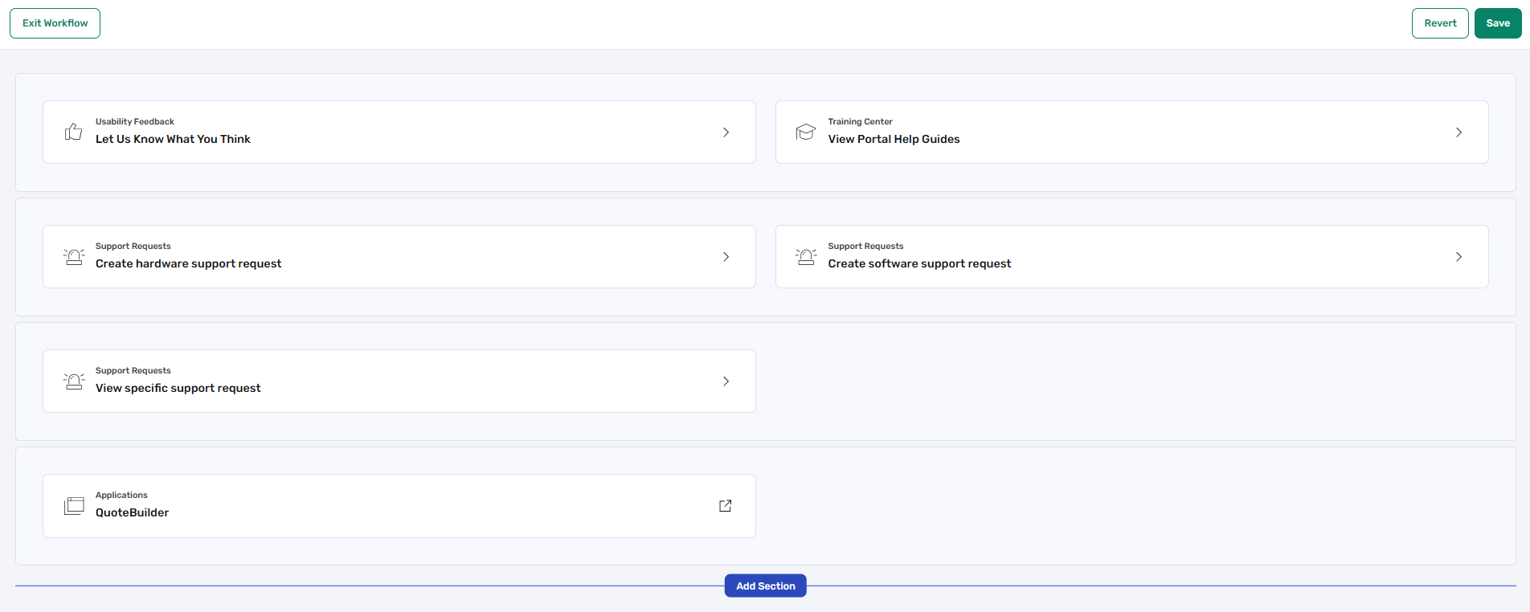Open Create hardware support request title
Image resolution: width=1530 pixels, height=612 pixels.
point(188,264)
